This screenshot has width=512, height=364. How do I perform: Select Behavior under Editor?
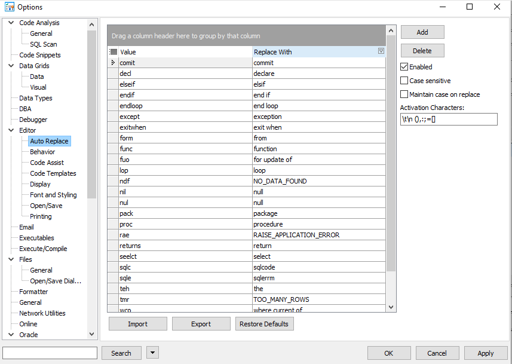click(42, 152)
